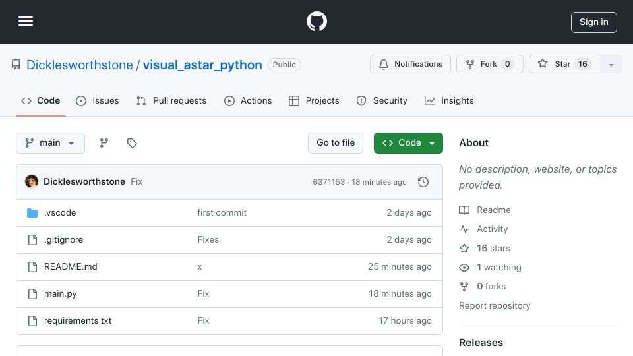Open Dicklesworthstone owner profile link
The width and height of the screenshot is (633, 356).
(80, 65)
